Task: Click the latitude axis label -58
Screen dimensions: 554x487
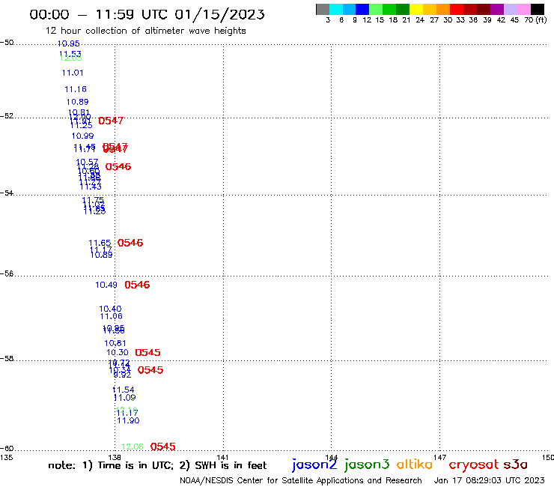Action: click(7, 359)
